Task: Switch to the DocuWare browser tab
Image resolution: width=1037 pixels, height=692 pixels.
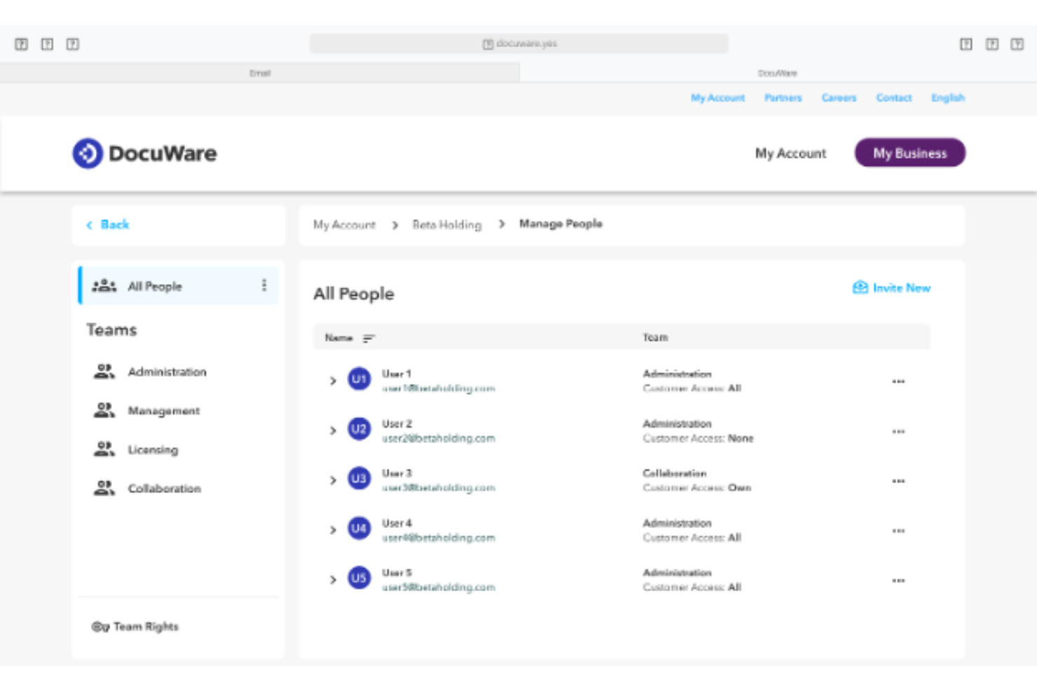Action: click(778, 73)
